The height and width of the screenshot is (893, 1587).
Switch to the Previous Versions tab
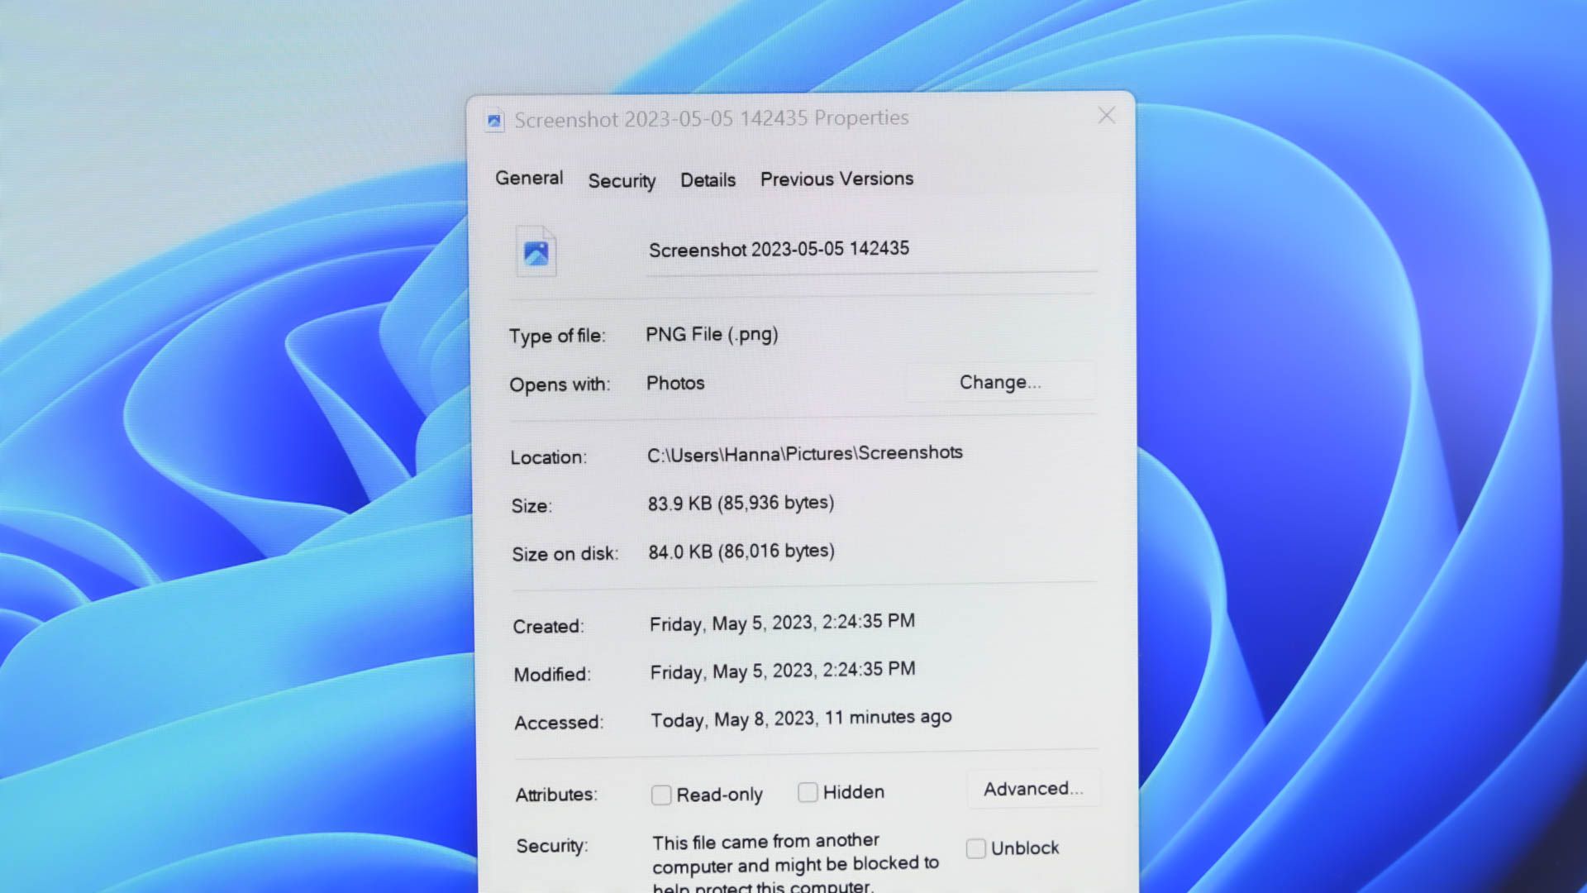coord(836,179)
